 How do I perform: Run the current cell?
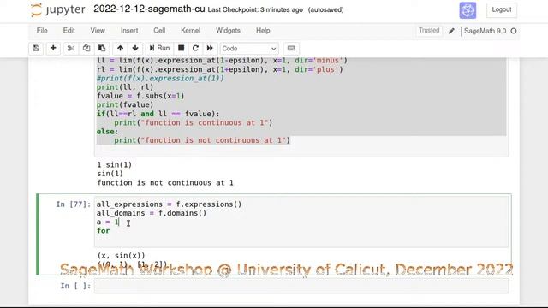click(159, 48)
